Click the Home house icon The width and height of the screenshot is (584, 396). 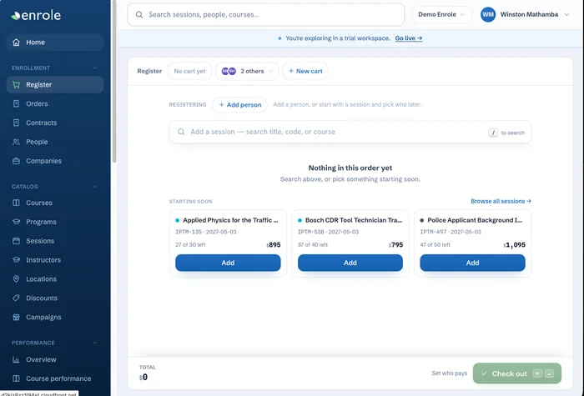click(x=16, y=43)
